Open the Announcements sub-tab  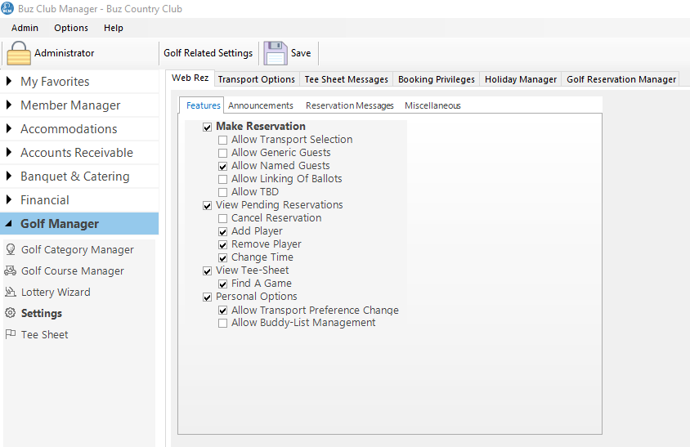(x=260, y=105)
